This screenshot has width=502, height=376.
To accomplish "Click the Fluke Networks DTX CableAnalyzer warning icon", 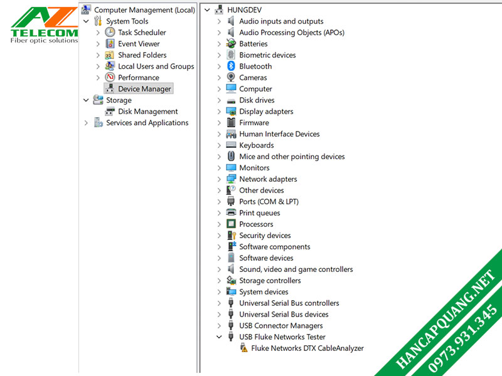I will tap(243, 348).
